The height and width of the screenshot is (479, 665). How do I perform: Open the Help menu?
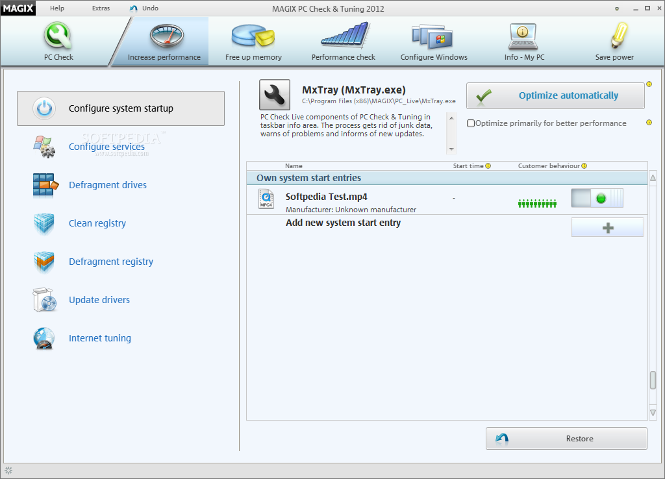point(57,8)
